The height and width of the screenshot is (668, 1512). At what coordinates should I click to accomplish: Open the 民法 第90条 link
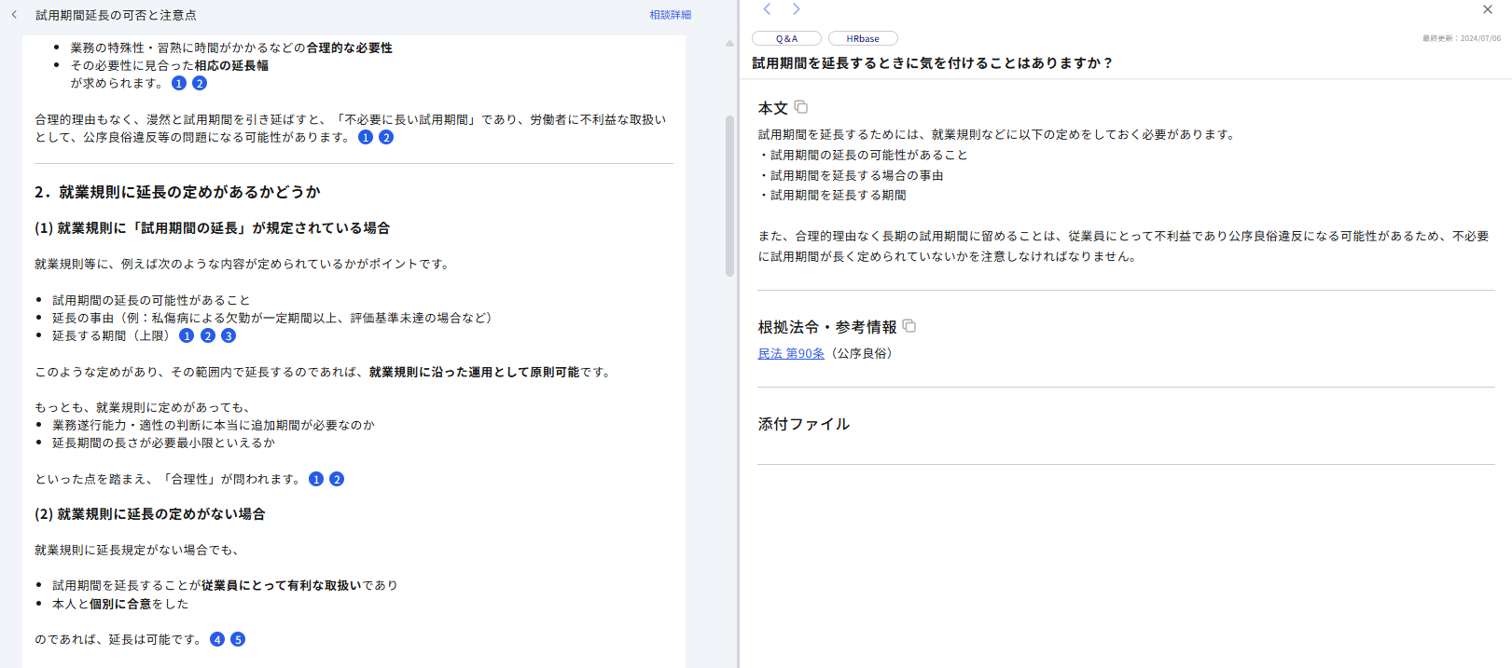(791, 353)
